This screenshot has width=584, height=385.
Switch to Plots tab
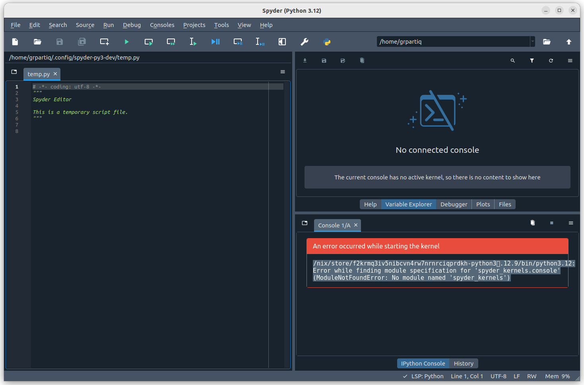point(483,204)
